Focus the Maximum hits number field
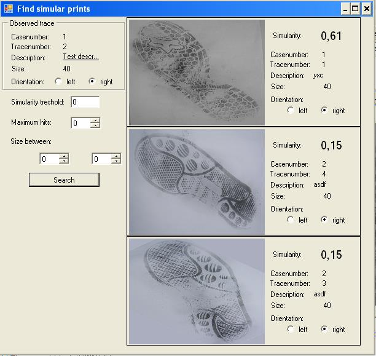This screenshot has height=356, width=376. 81,123
